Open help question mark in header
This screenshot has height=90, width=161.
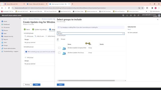[135, 15]
